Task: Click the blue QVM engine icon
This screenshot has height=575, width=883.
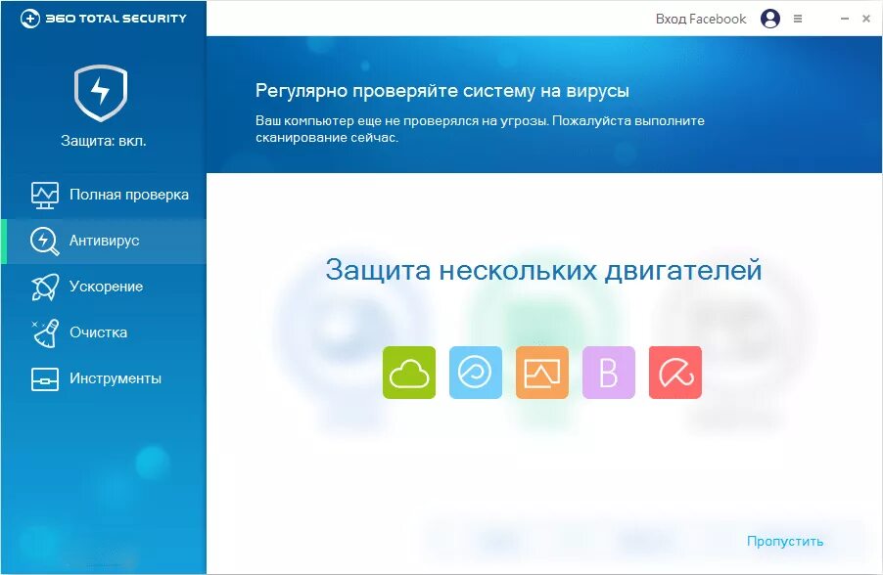Action: point(476,373)
